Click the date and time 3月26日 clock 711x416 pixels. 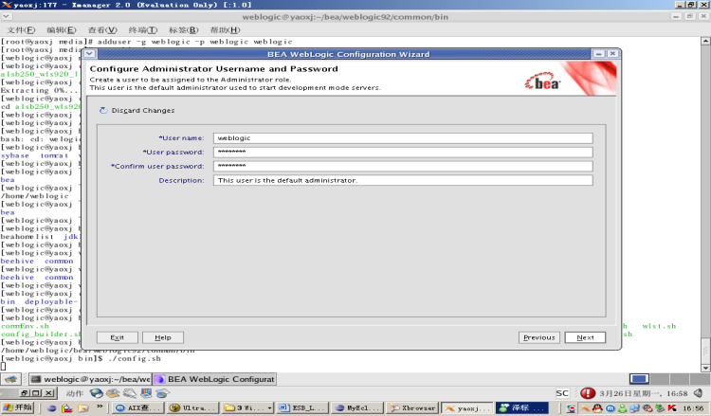[643, 393]
